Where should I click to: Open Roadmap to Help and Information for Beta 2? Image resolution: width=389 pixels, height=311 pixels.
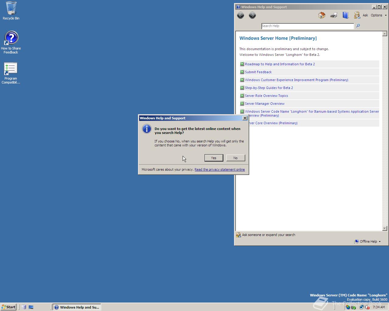click(280, 64)
